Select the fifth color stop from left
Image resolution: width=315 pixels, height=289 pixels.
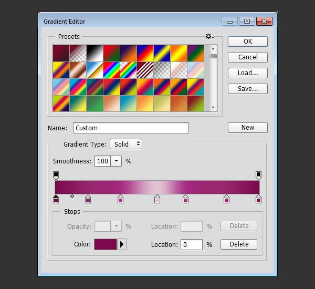coord(185,199)
